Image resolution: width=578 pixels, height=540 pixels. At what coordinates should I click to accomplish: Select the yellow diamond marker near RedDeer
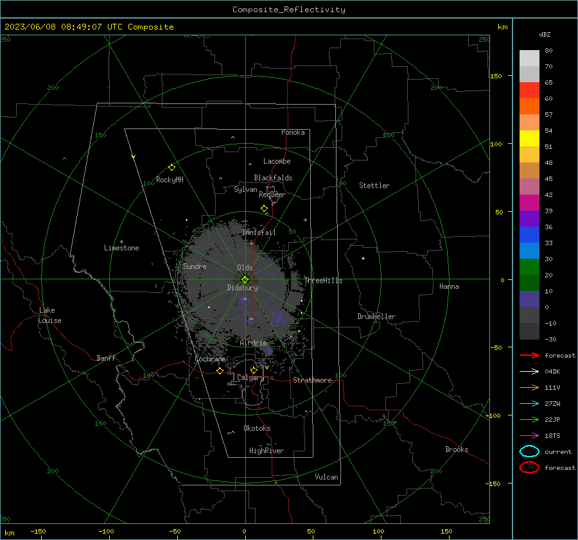pyautogui.click(x=265, y=209)
